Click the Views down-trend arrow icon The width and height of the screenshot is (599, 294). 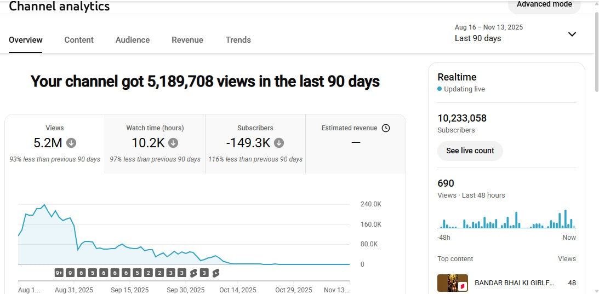[71, 143]
